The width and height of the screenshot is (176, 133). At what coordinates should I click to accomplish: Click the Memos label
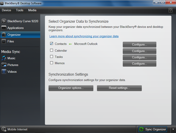(59, 63)
